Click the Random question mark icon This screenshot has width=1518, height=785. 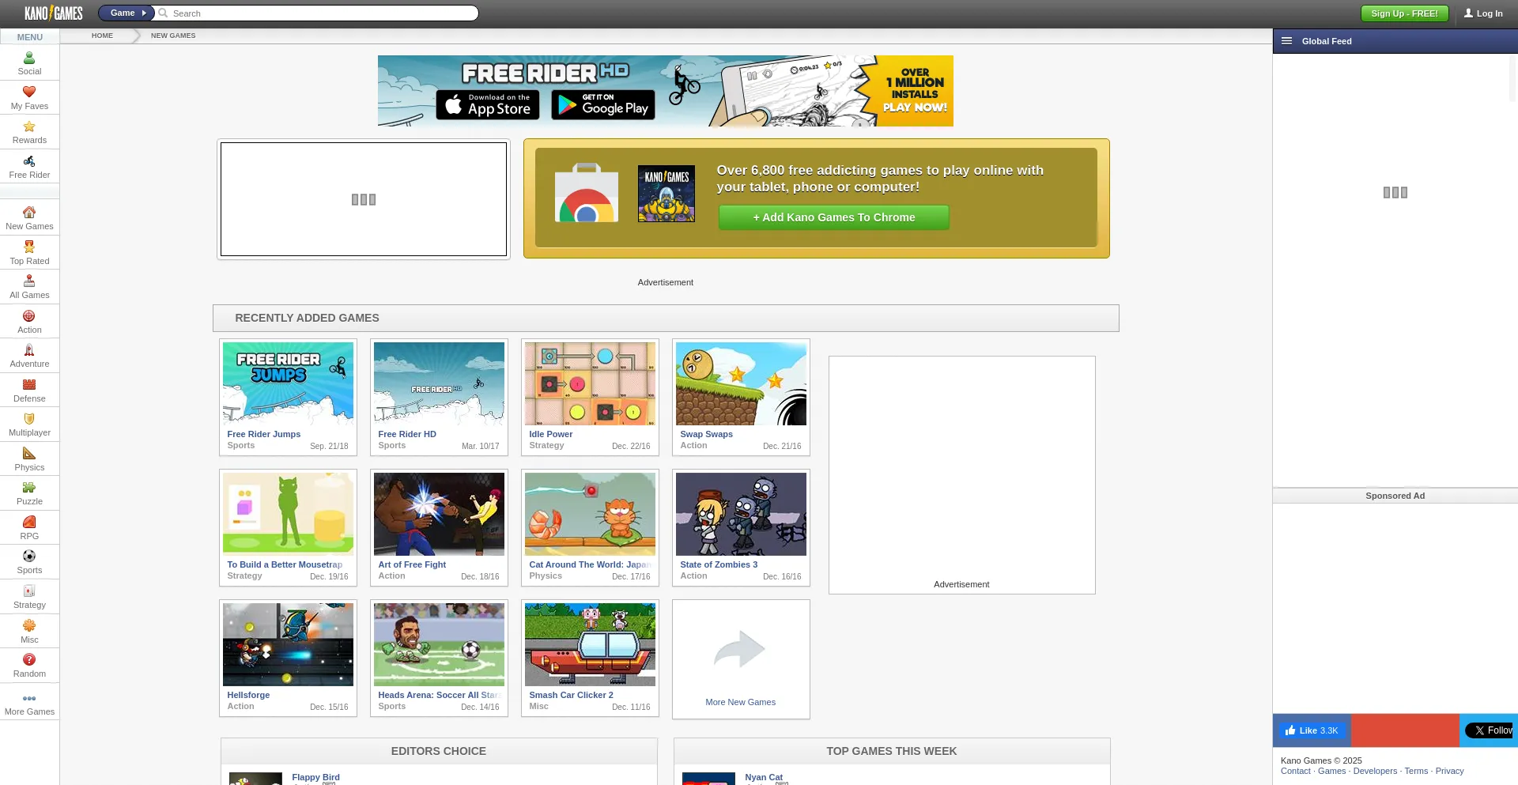29,660
